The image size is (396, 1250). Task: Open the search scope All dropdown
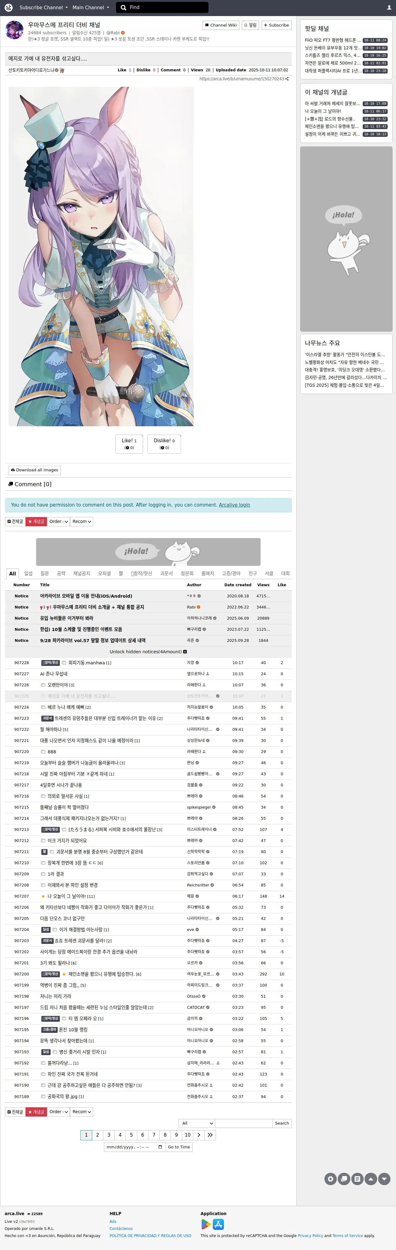pyautogui.click(x=197, y=1123)
